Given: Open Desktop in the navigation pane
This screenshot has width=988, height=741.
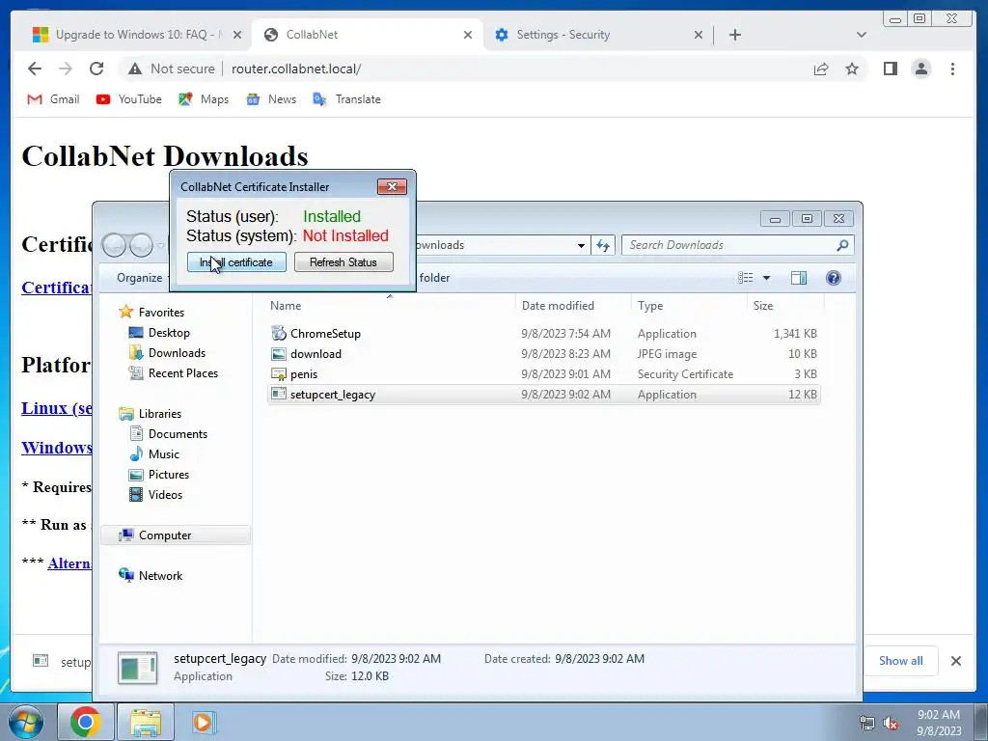Looking at the screenshot, I should (169, 333).
